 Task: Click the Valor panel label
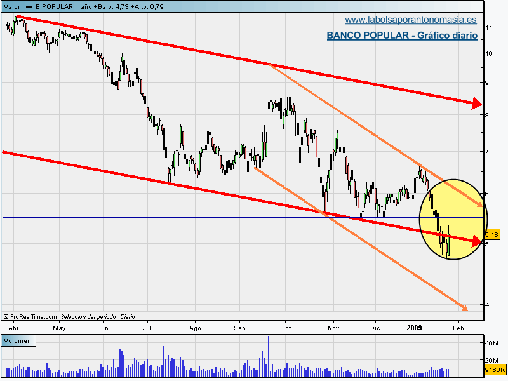[11, 6]
